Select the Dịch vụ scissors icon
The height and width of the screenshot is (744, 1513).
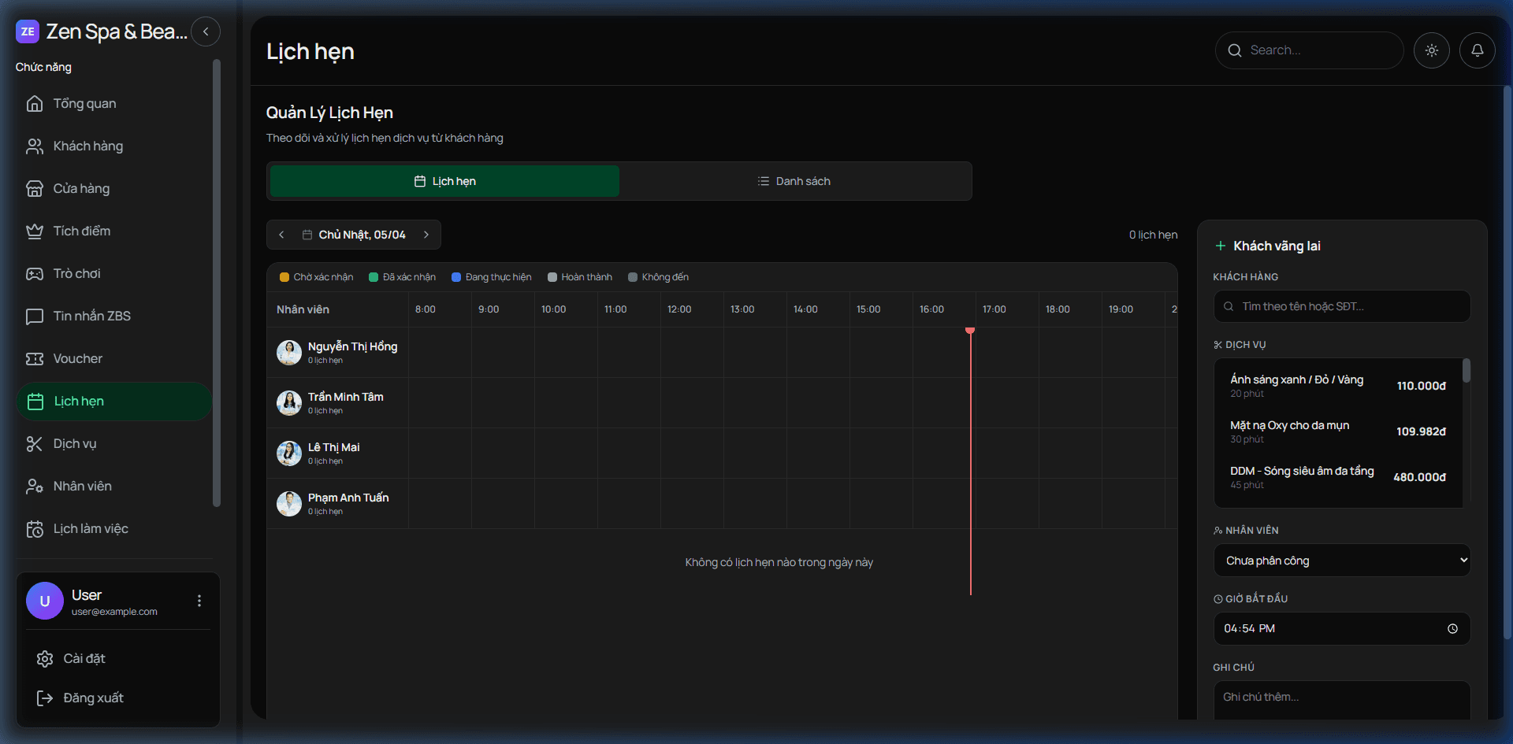(x=35, y=444)
